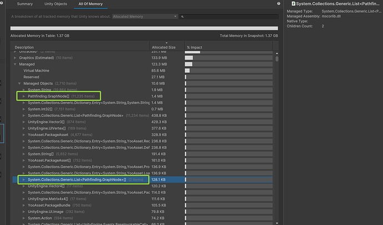Expand UnityEngine.Vector3[] row

pyautogui.click(x=24, y=122)
